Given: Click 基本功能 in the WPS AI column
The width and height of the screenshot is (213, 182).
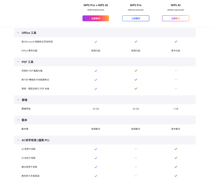Looking at the screenshot, I should [x=176, y=51].
